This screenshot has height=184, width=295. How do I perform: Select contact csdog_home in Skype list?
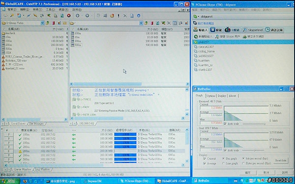pos(206,51)
